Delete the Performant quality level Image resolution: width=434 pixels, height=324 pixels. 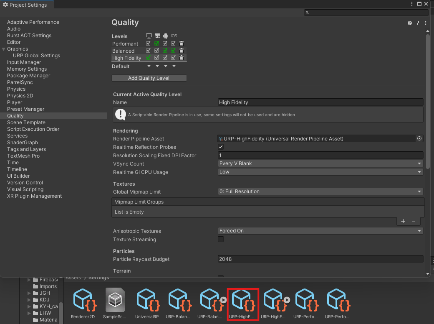tap(182, 43)
